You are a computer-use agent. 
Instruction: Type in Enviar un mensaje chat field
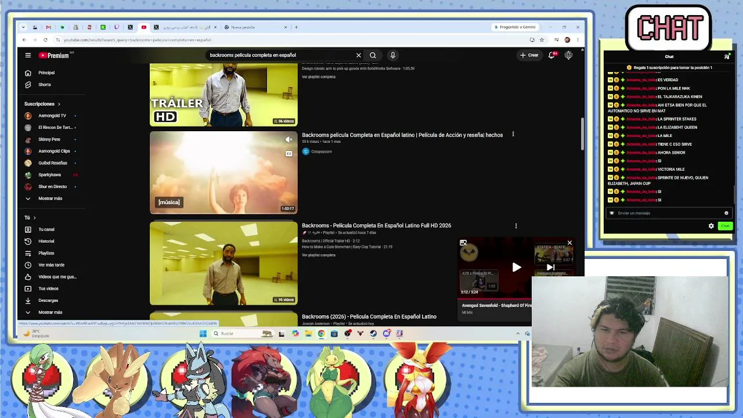point(668,213)
